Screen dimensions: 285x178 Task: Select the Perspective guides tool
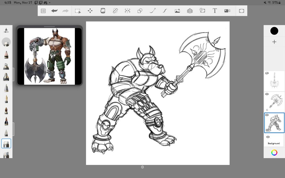coord(190,11)
